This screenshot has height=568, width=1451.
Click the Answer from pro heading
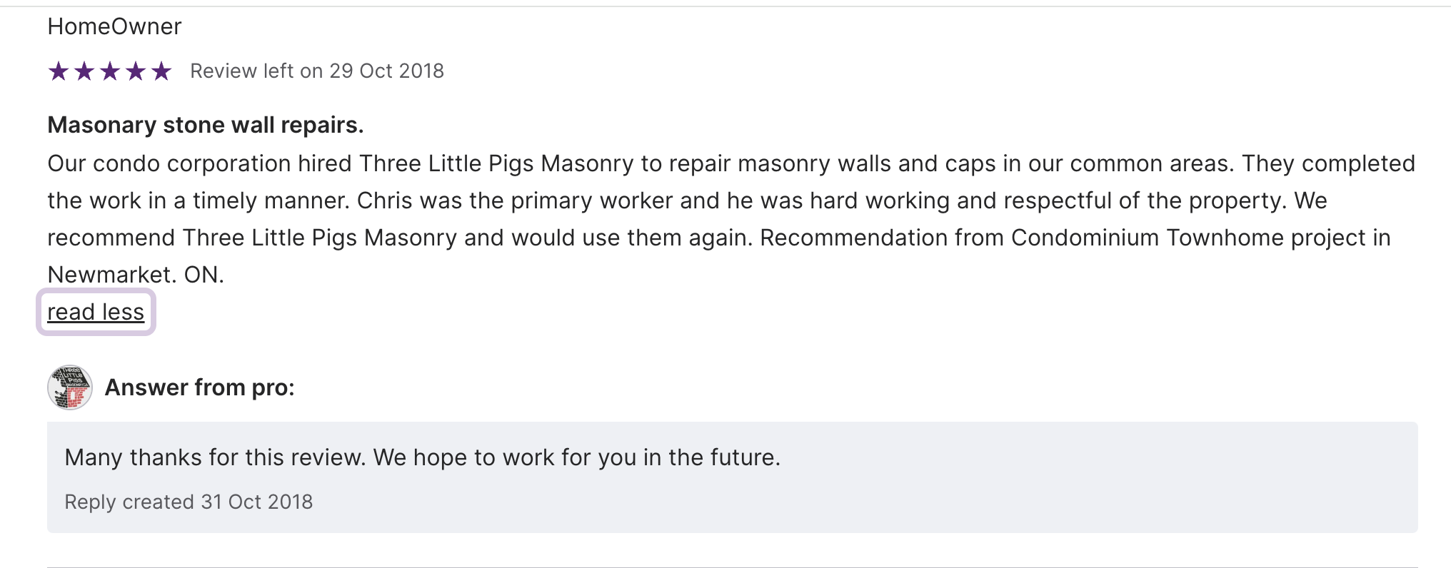pos(199,387)
